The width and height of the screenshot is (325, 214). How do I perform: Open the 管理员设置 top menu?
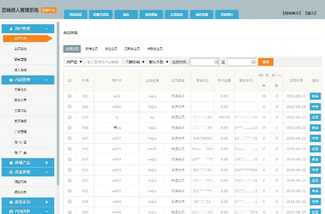(x=101, y=14)
